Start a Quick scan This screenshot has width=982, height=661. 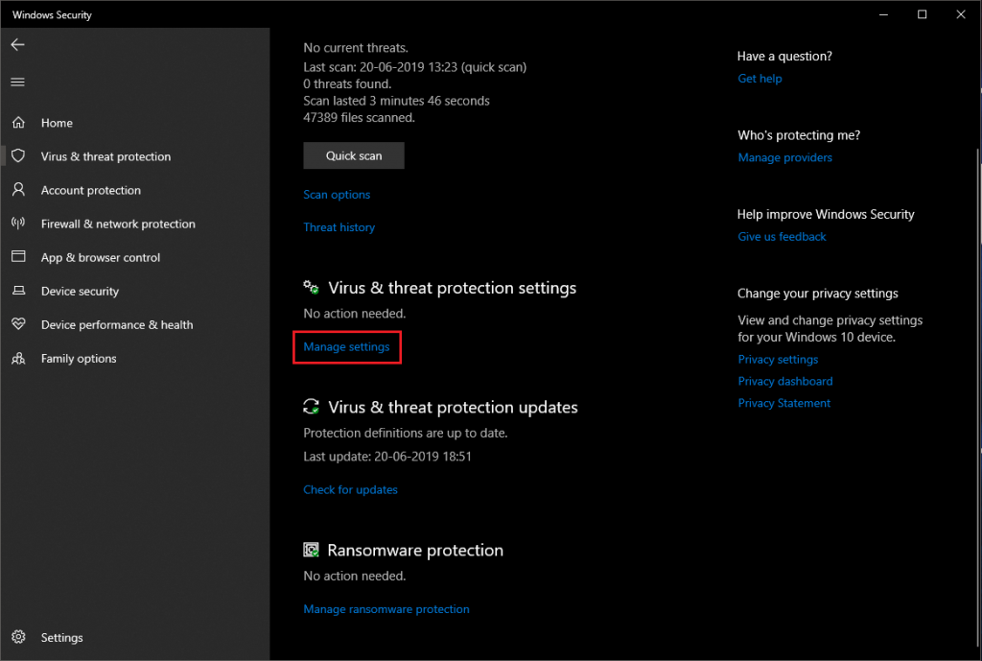pyautogui.click(x=354, y=155)
